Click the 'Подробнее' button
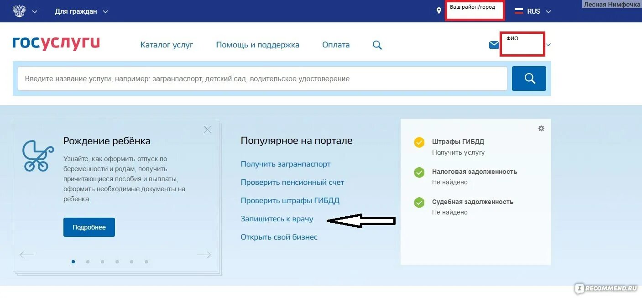 pos(89,227)
